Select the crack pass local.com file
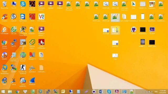The image size is (168, 94). point(124,6)
